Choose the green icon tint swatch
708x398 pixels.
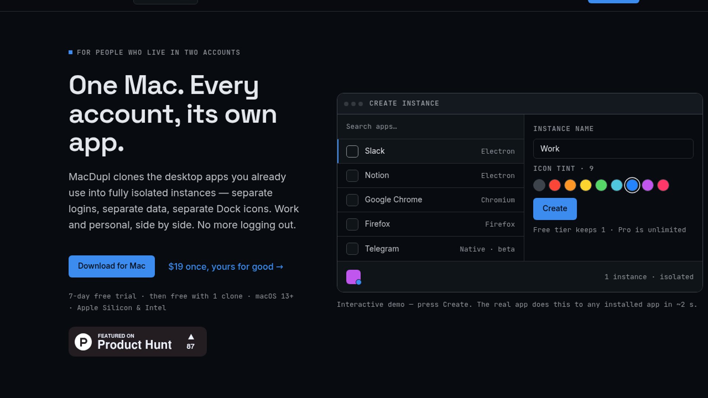(x=601, y=185)
